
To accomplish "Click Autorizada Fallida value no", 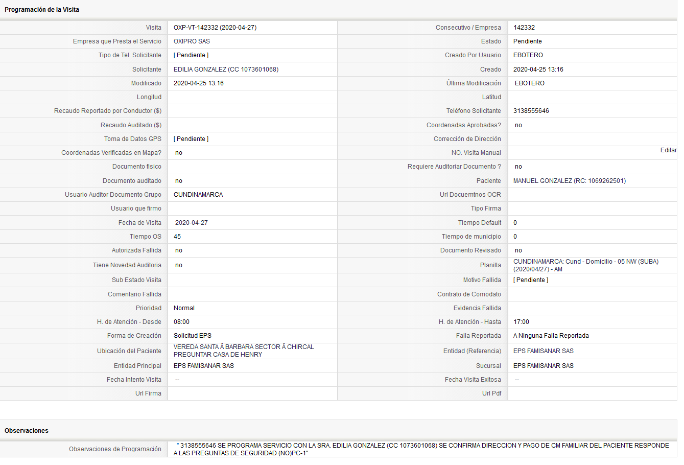I will (179, 250).
